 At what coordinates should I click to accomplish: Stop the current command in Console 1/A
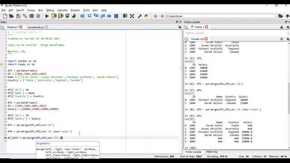tap(281, 39)
